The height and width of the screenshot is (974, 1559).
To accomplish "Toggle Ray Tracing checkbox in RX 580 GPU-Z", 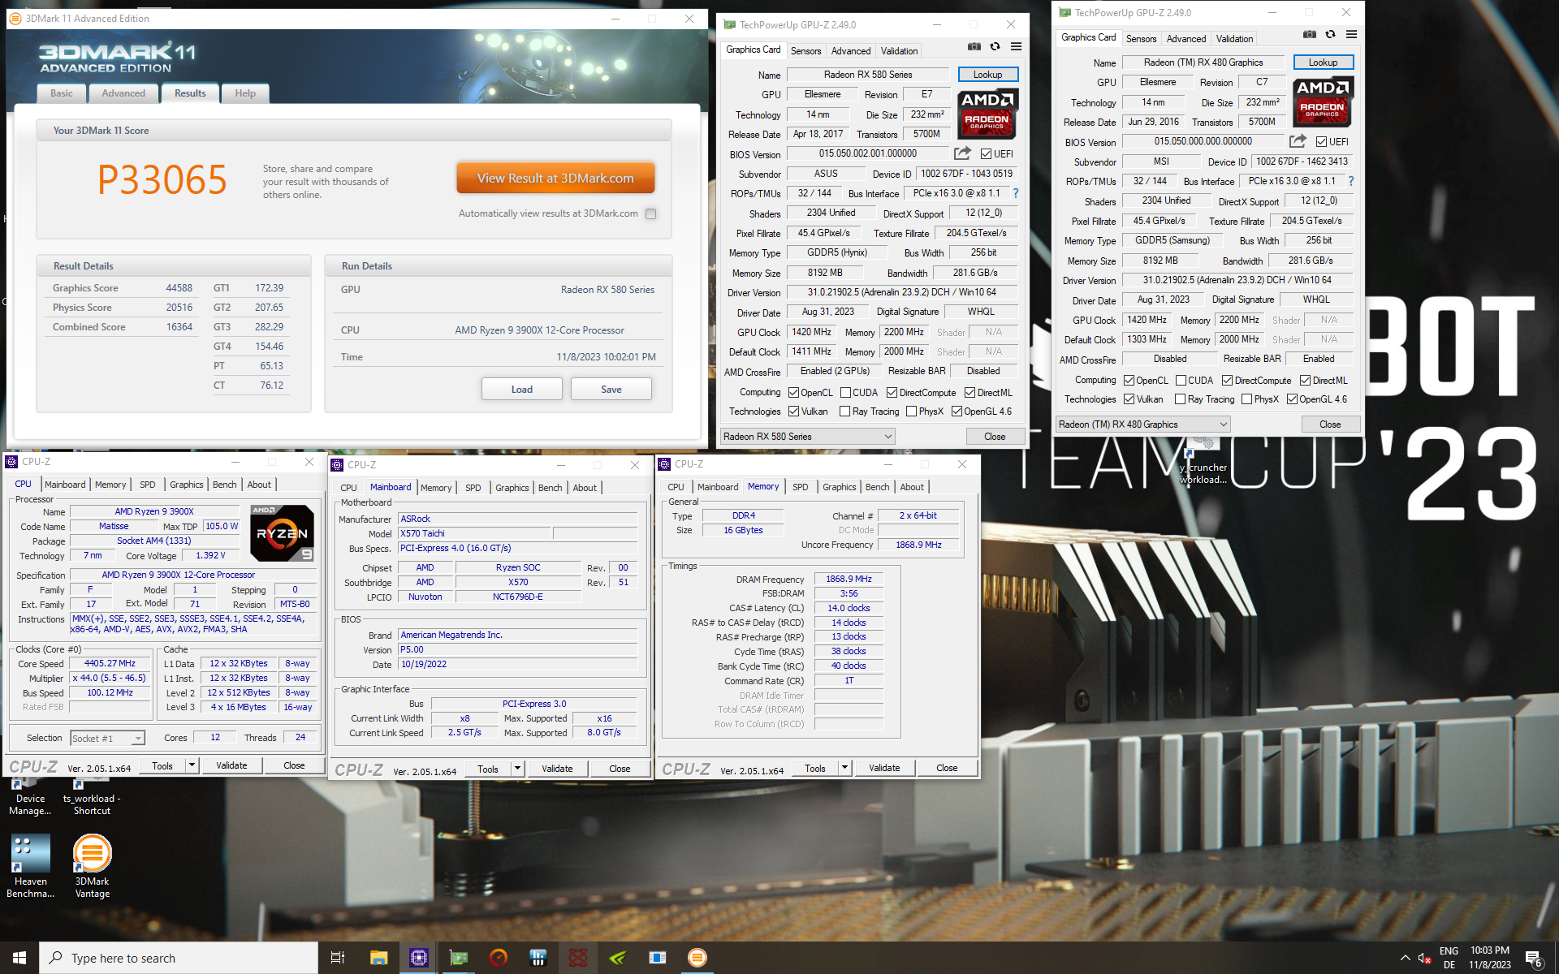I will (844, 412).
